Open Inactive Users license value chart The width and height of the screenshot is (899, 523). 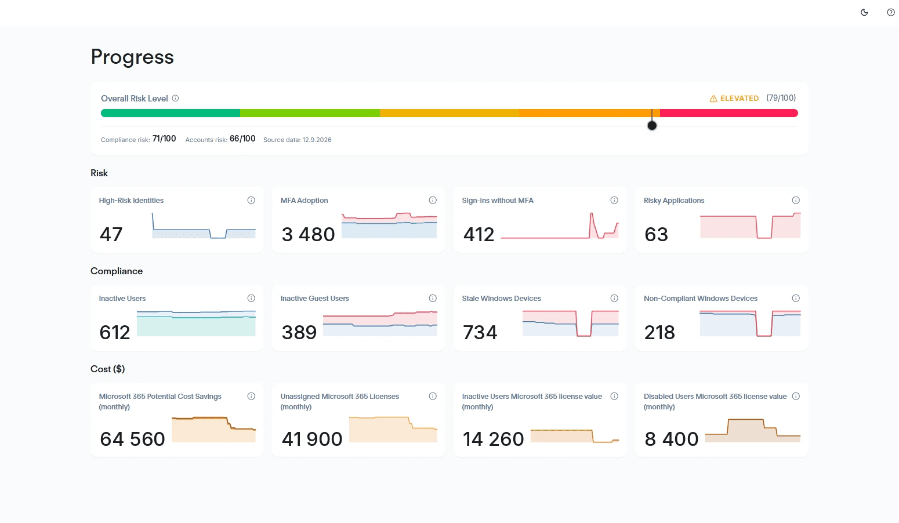(575, 436)
